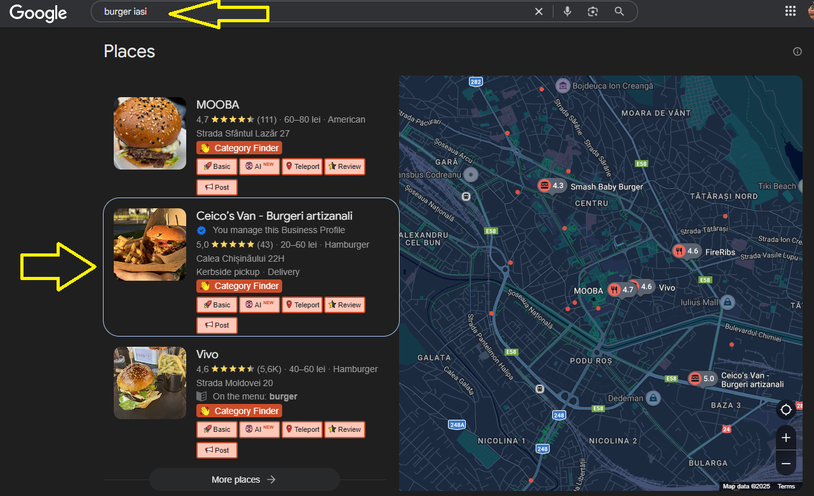Click Teleport button for Ceico's Van

pyautogui.click(x=302, y=305)
